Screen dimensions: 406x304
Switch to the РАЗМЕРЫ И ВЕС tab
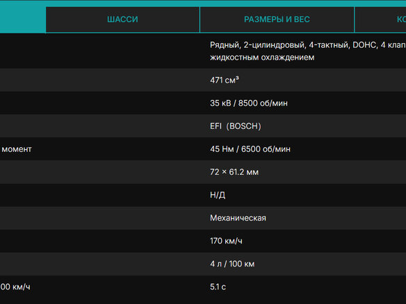coord(277,19)
